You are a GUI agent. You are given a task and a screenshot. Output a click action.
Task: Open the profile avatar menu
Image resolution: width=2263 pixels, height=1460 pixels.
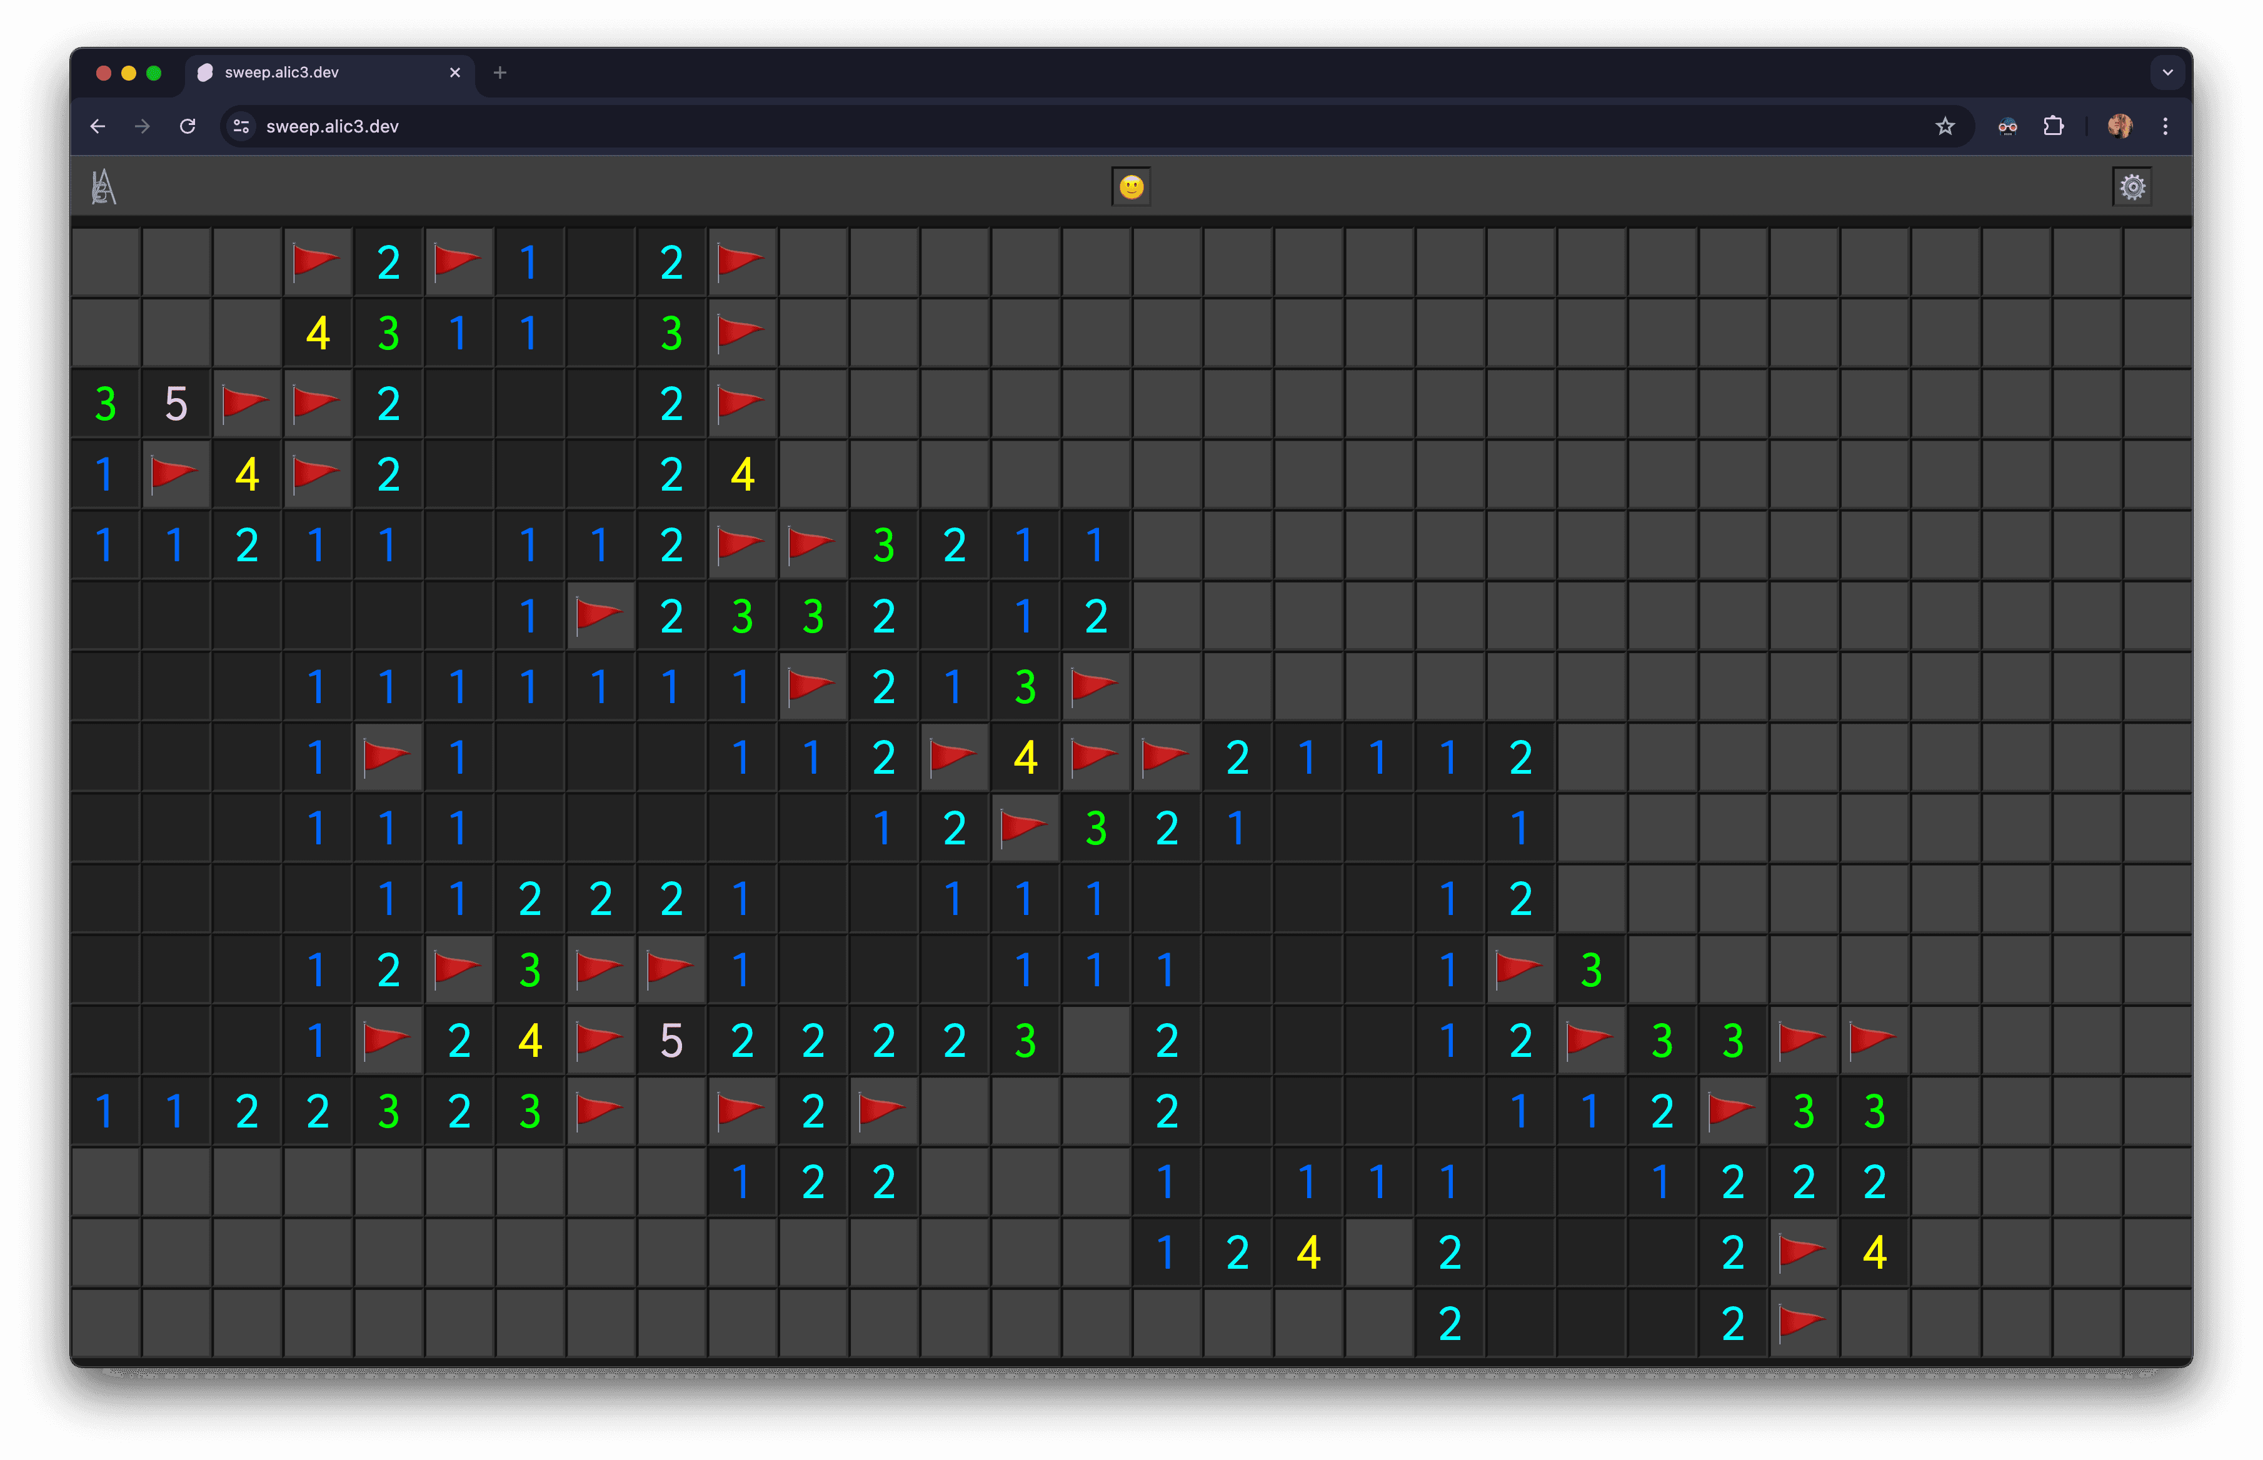[2120, 126]
